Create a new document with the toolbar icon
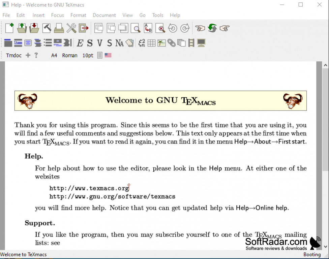The height and width of the screenshot is (259, 329). click(9, 28)
